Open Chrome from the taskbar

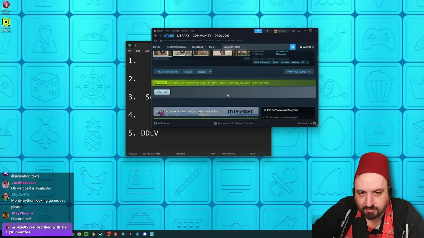tap(79, 234)
